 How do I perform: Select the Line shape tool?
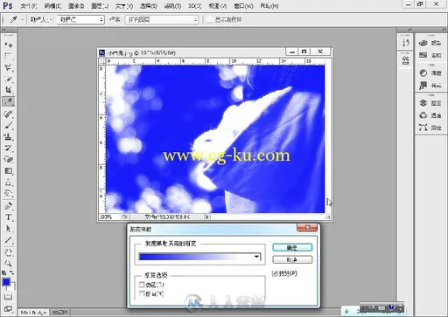click(x=9, y=240)
